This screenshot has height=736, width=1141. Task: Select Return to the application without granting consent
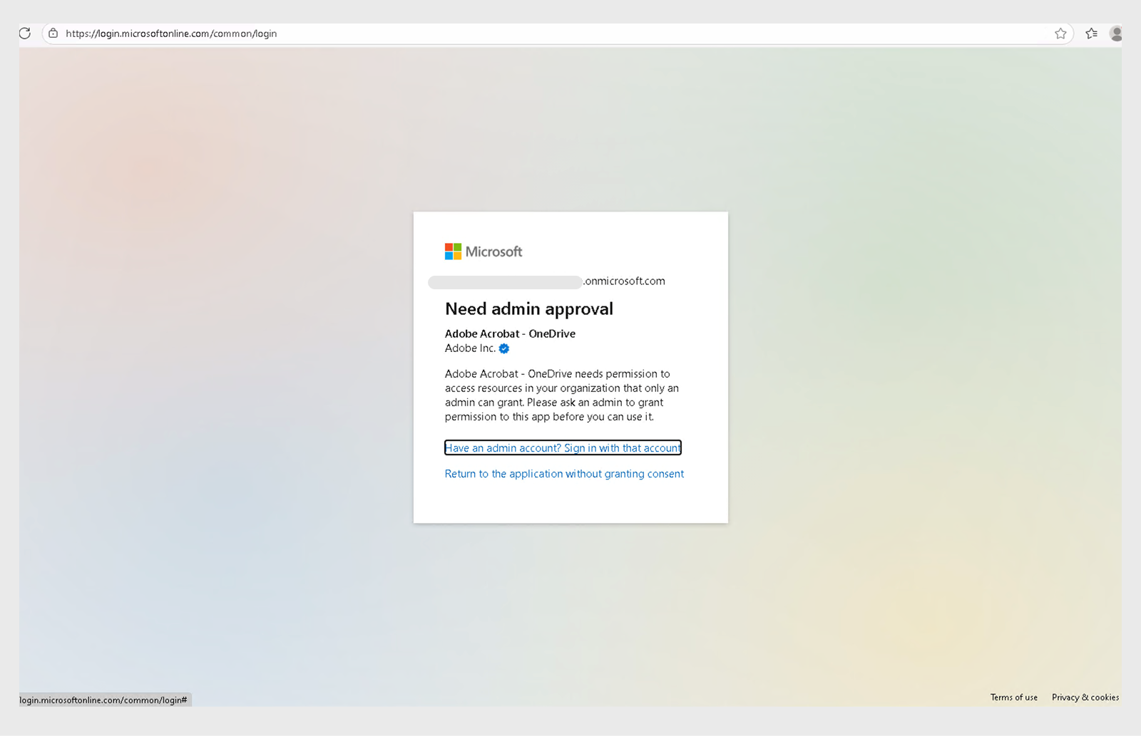click(563, 473)
